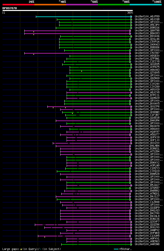Open hit UniRef100_A4RSN8
Image resolution: width=164 pixels, height=251 pixels.
point(147,244)
